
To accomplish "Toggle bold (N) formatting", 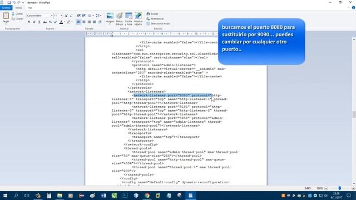I will 29,22.
